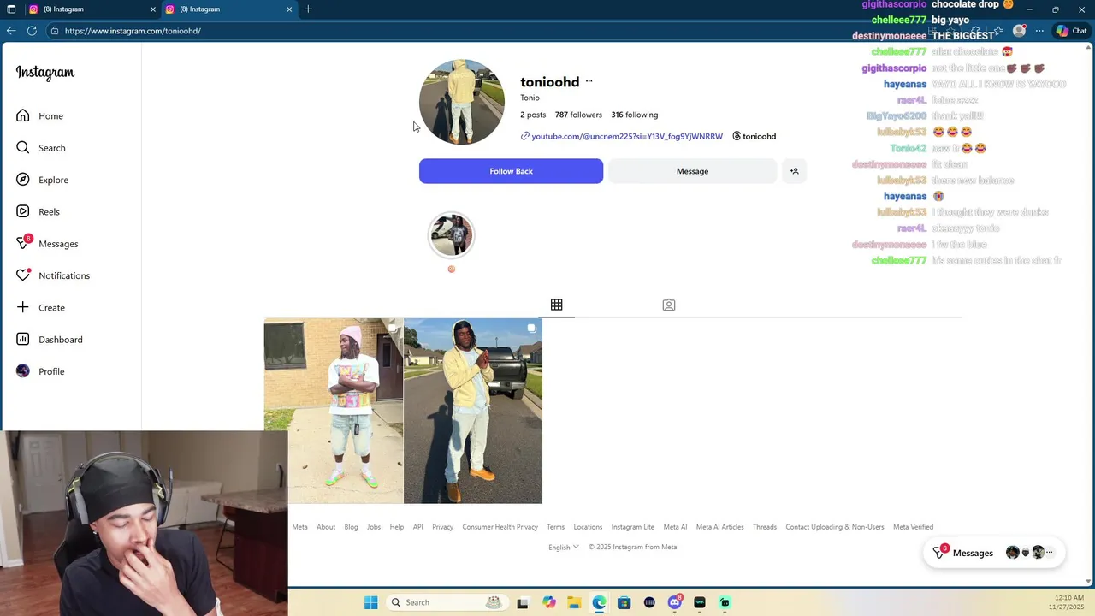Image resolution: width=1095 pixels, height=616 pixels.
Task: Open Copilot from the taskbar
Action: [x=549, y=602]
